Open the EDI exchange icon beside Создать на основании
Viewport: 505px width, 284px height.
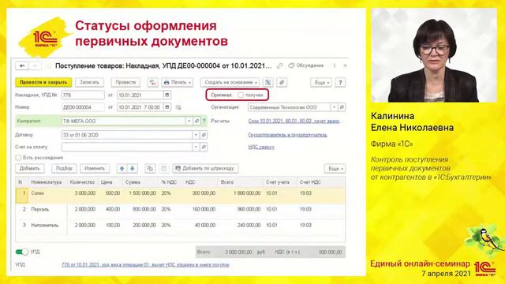(x=268, y=82)
